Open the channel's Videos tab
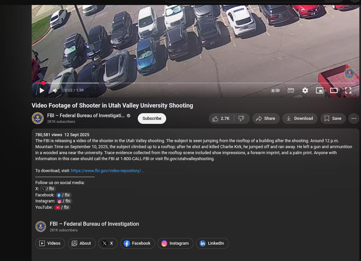Screen dimensions: 361x261 click(50, 243)
